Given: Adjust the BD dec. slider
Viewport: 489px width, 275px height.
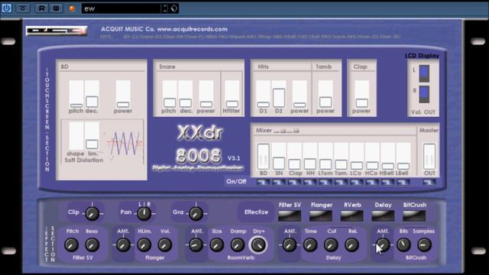Looking at the screenshot, I should click(x=92, y=94).
